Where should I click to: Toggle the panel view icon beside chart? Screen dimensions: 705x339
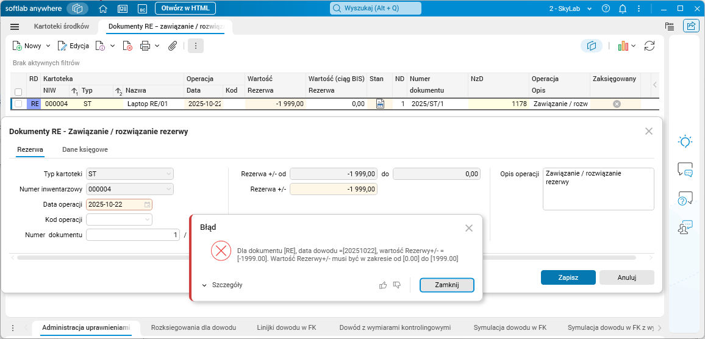click(591, 45)
